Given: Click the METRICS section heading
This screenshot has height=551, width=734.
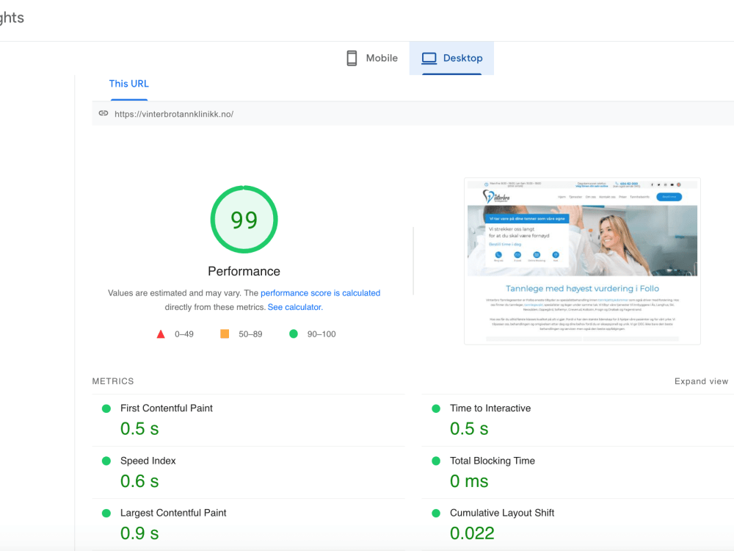Looking at the screenshot, I should point(113,381).
